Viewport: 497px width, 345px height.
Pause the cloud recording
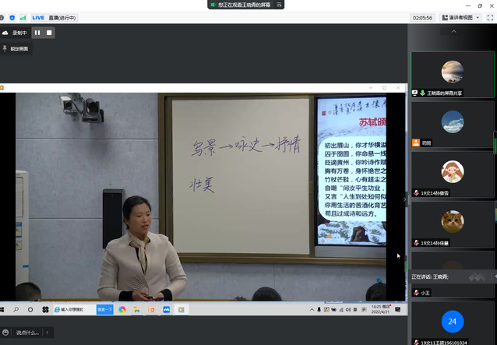(37, 33)
